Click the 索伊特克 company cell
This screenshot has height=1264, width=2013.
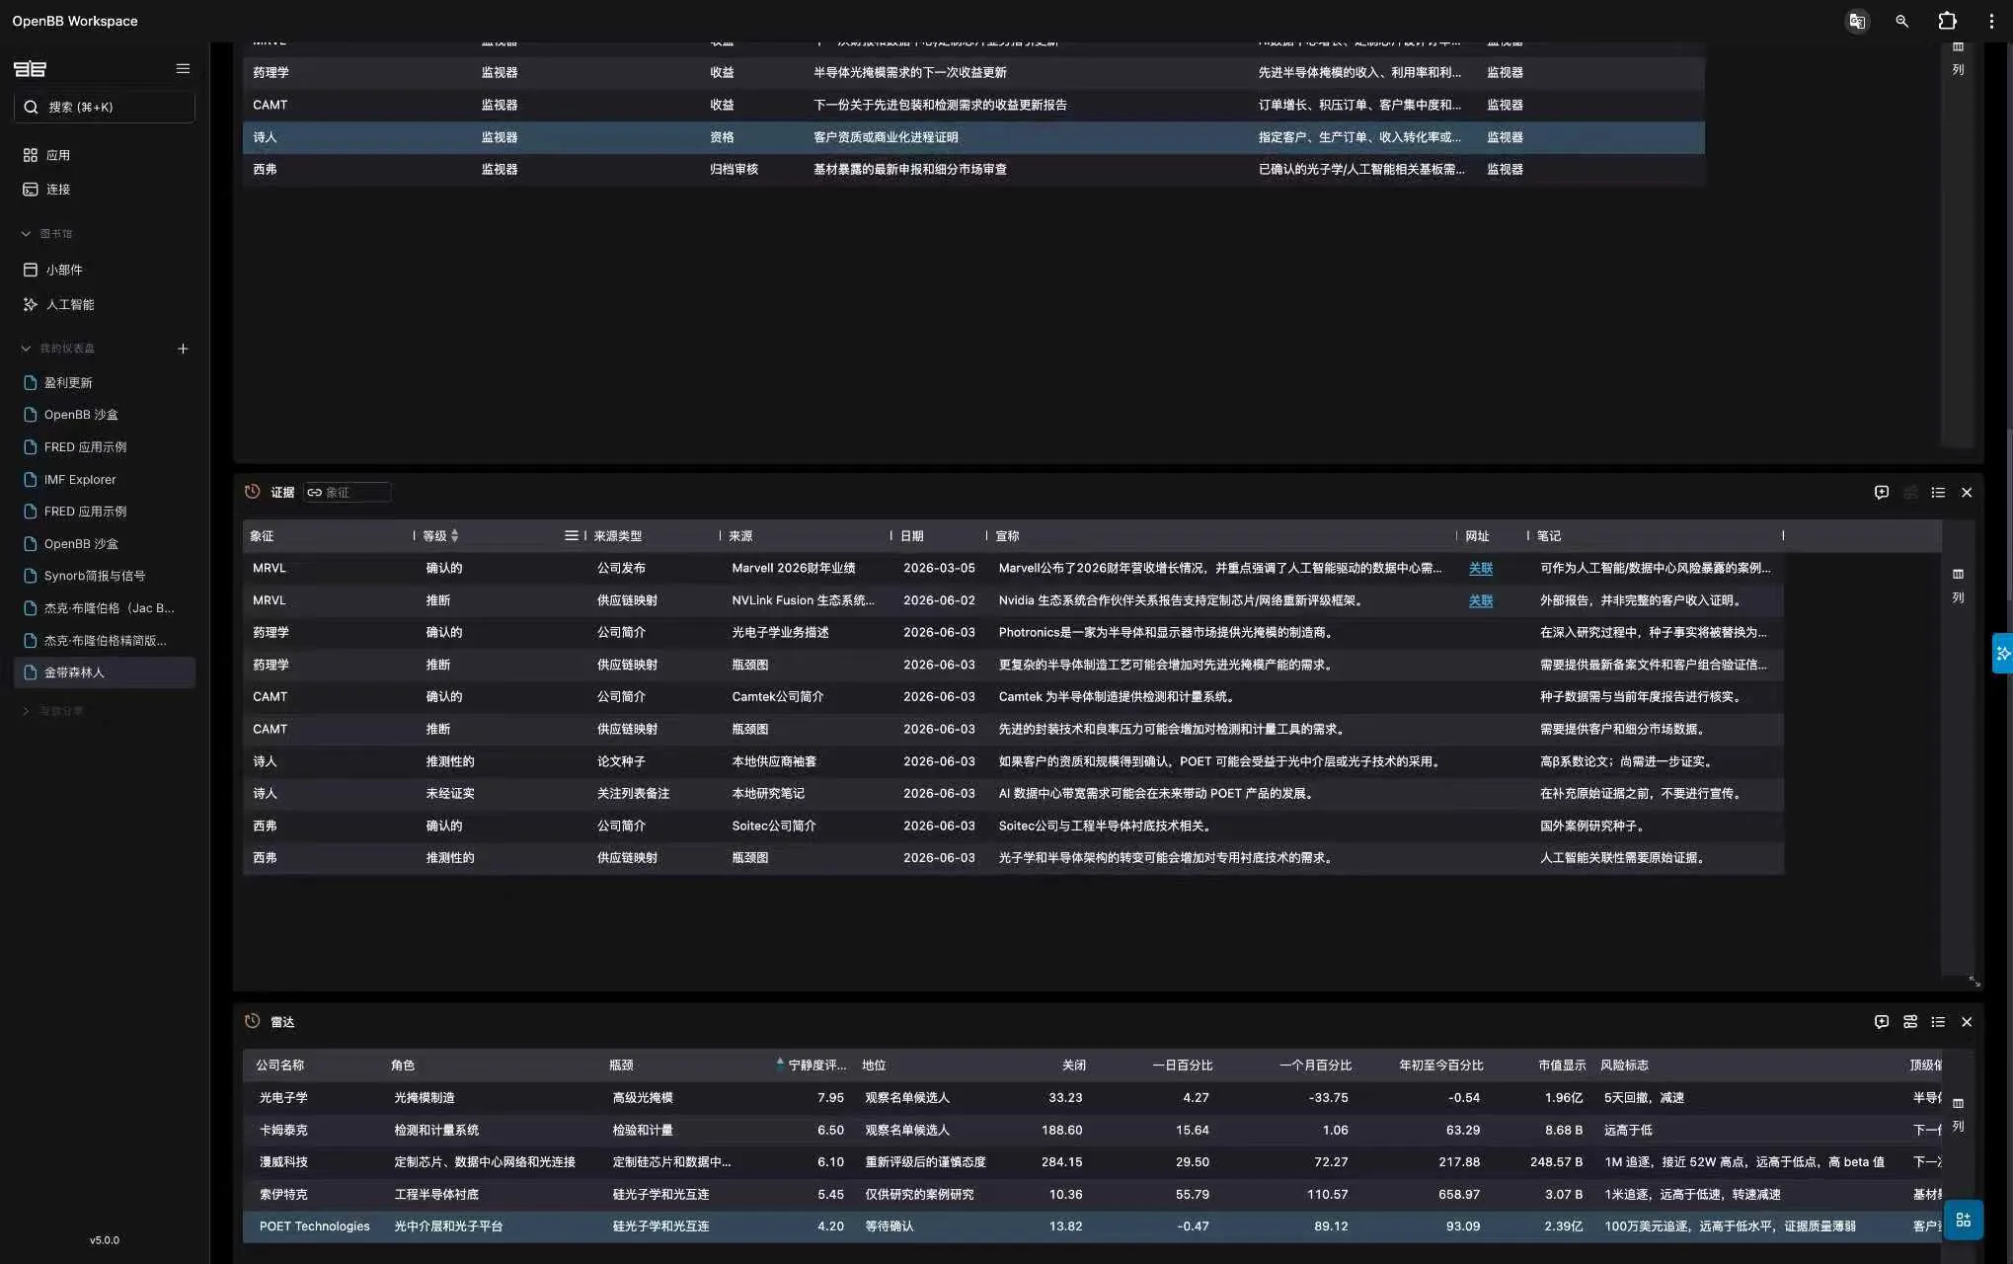point(283,1195)
